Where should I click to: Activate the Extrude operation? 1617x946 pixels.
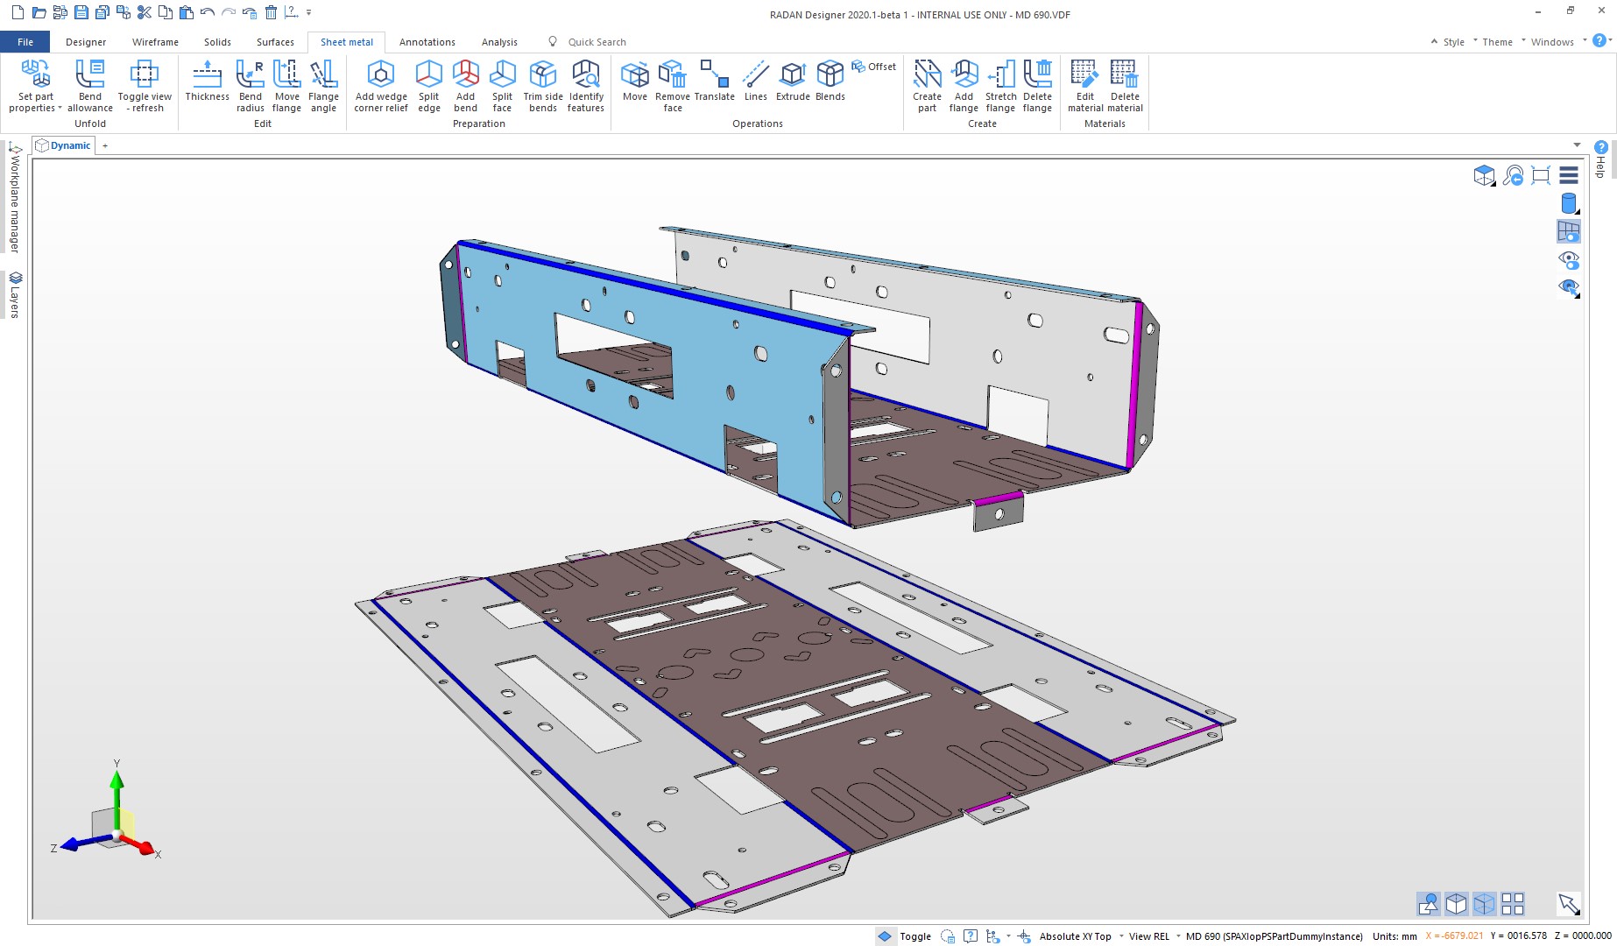click(792, 85)
